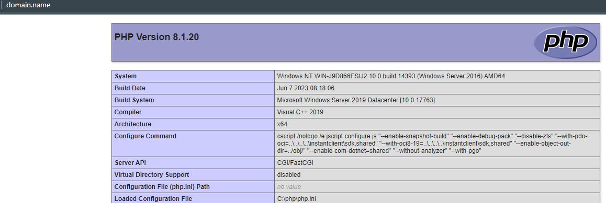This screenshot has width=606, height=203.
Task: Select the no value configuration path cell
Action: pyautogui.click(x=437, y=187)
